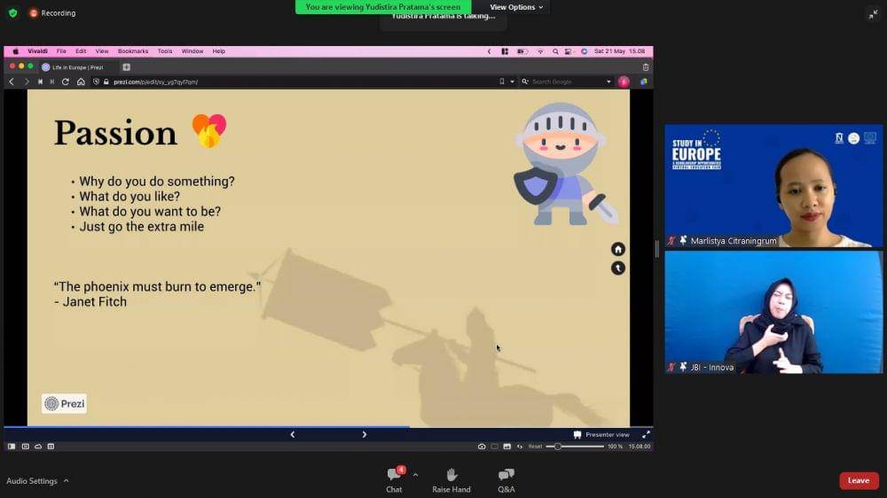Click the Chat icon in Zoom toolbar
The width and height of the screenshot is (887, 498).
pos(394,475)
